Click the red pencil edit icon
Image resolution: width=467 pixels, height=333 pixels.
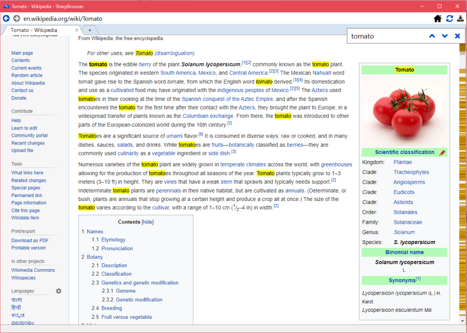(x=442, y=153)
